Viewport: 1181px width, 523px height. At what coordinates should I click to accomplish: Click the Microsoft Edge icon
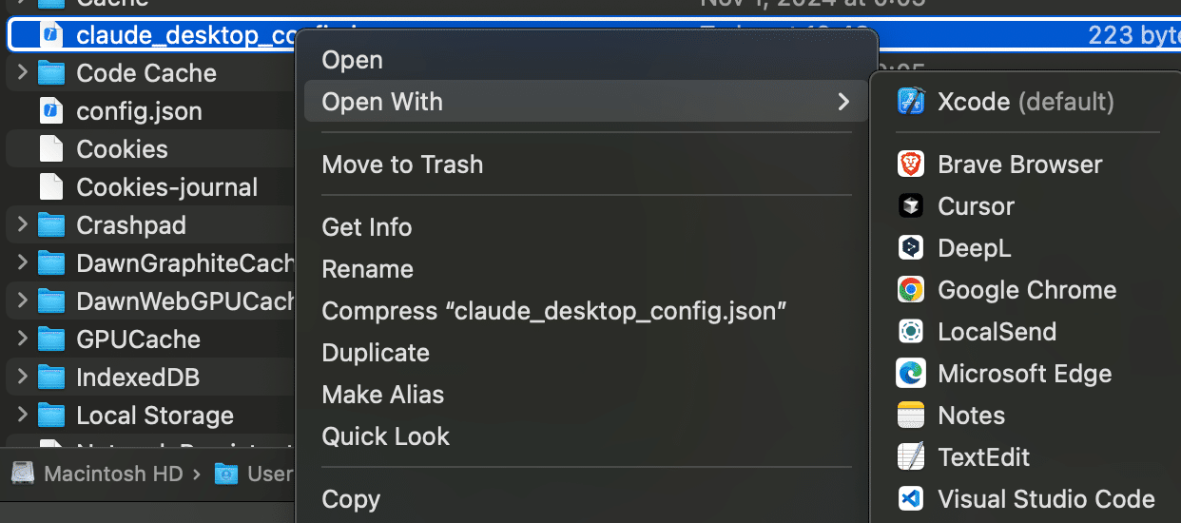pos(911,374)
